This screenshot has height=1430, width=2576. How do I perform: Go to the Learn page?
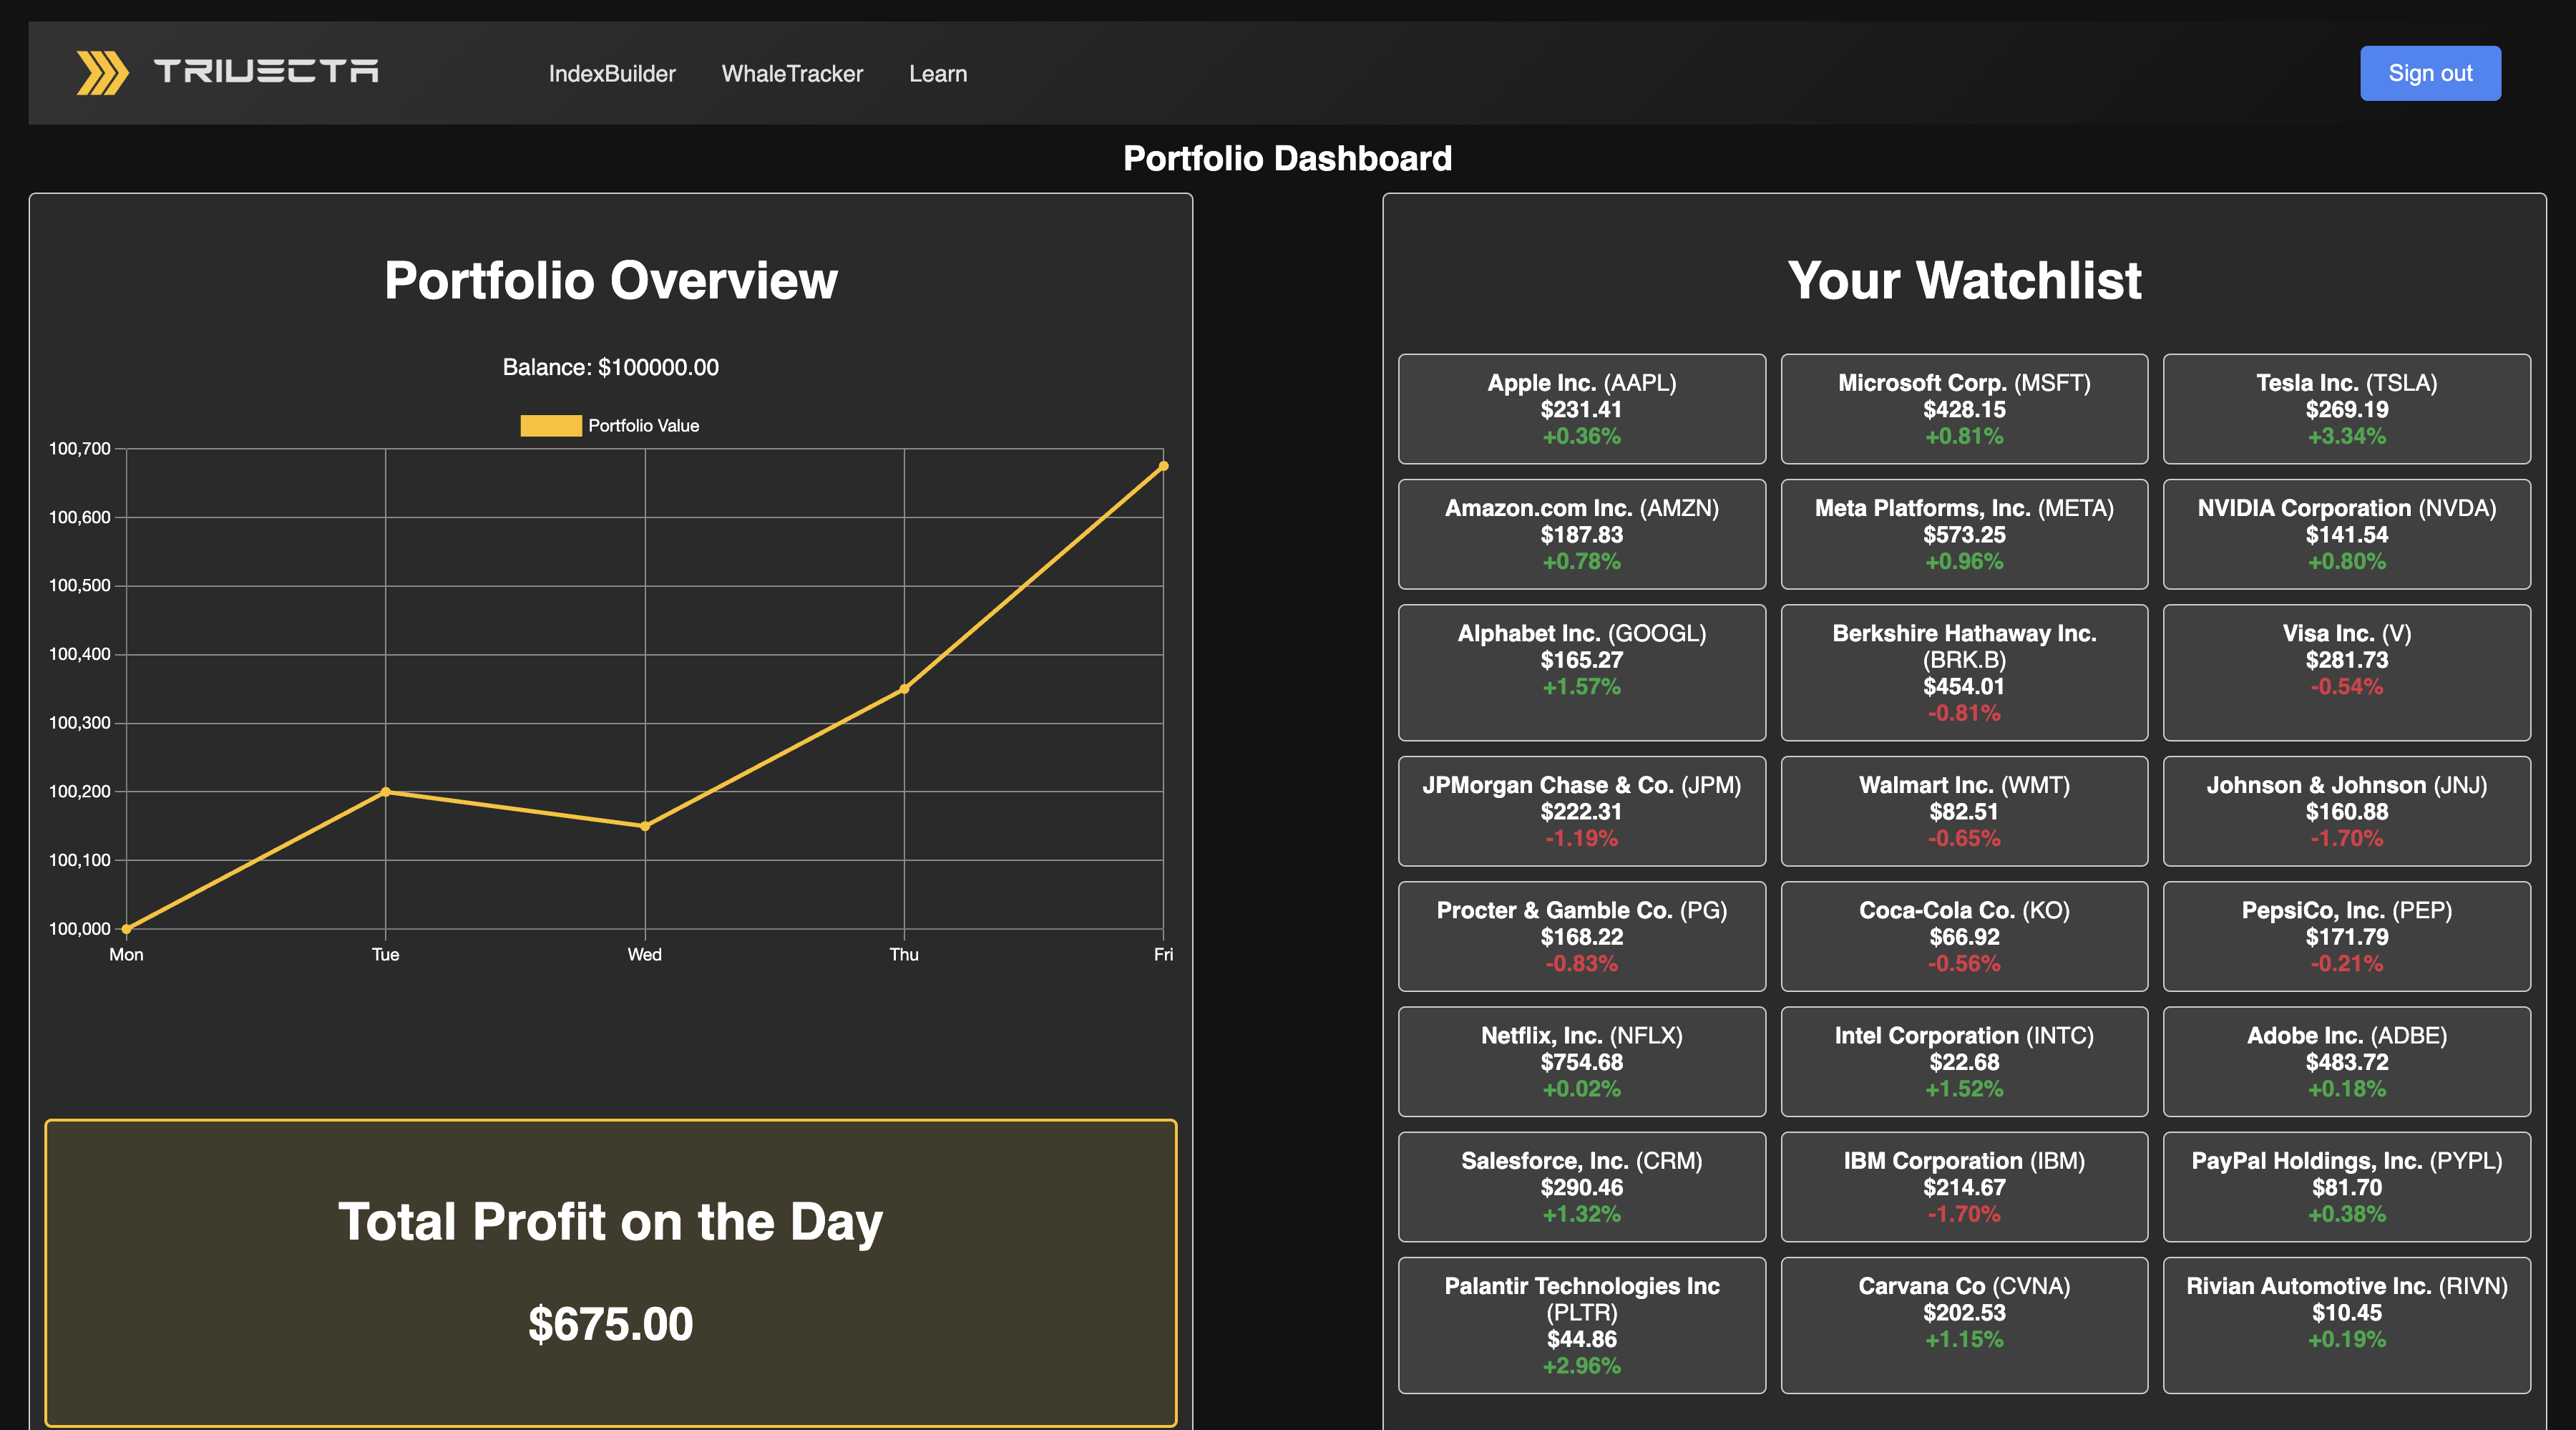(x=938, y=74)
